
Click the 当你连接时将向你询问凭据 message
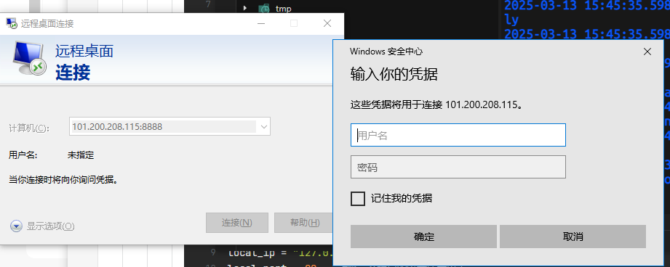pos(63,180)
